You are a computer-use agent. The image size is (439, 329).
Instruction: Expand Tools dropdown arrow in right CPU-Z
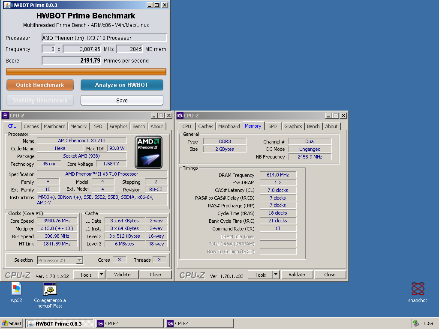pyautogui.click(x=276, y=275)
